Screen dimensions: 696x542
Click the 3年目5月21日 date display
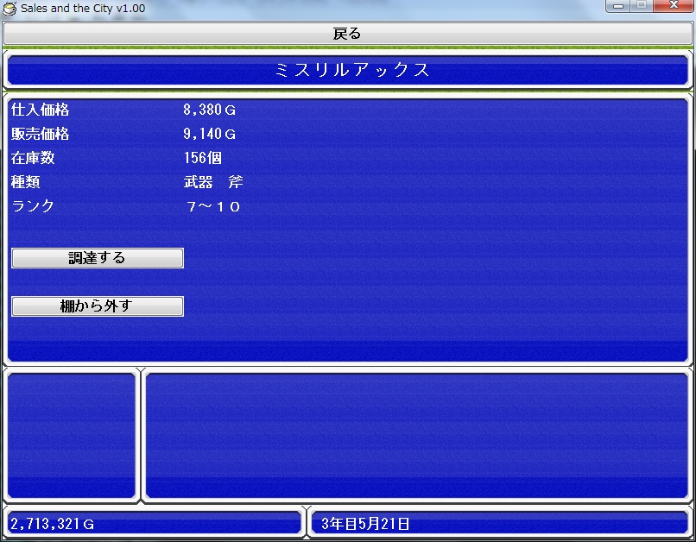365,524
